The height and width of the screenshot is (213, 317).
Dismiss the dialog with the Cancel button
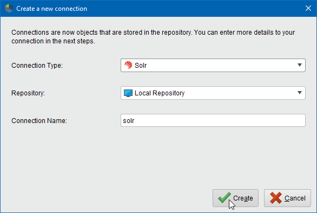[287, 198]
